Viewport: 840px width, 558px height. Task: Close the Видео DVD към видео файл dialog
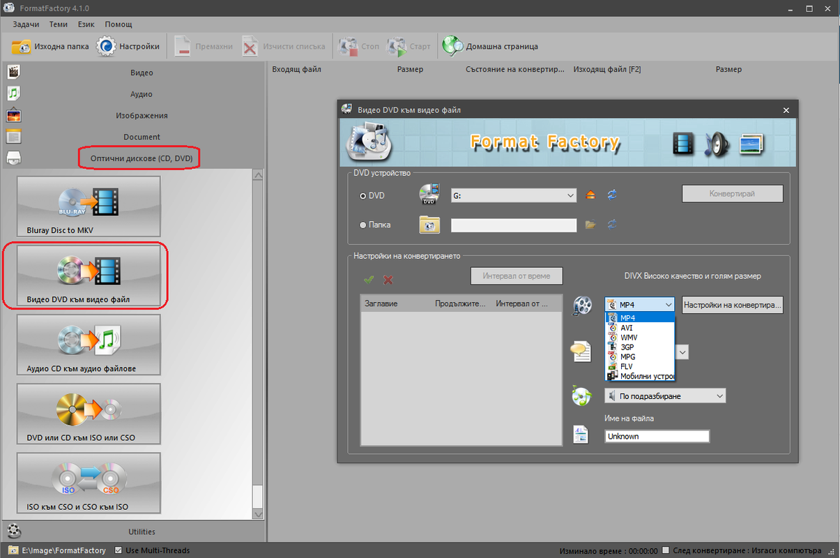(786, 110)
